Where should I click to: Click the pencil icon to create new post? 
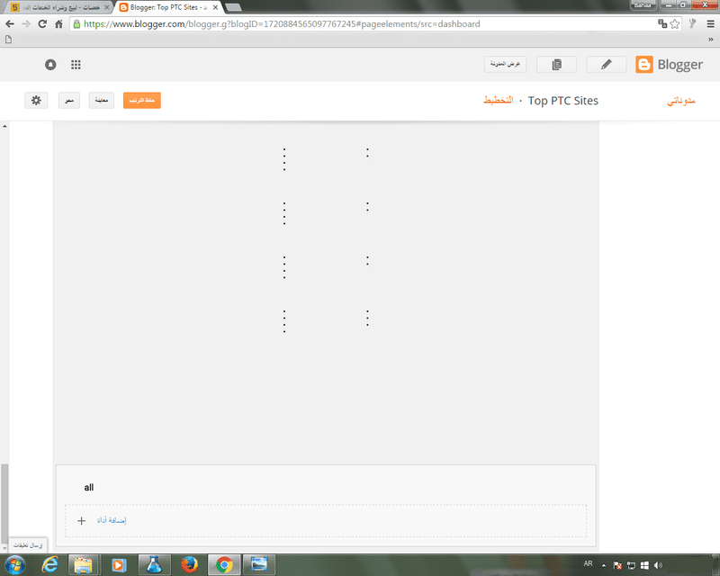pos(606,64)
